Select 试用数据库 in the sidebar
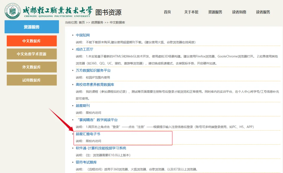 point(32,80)
